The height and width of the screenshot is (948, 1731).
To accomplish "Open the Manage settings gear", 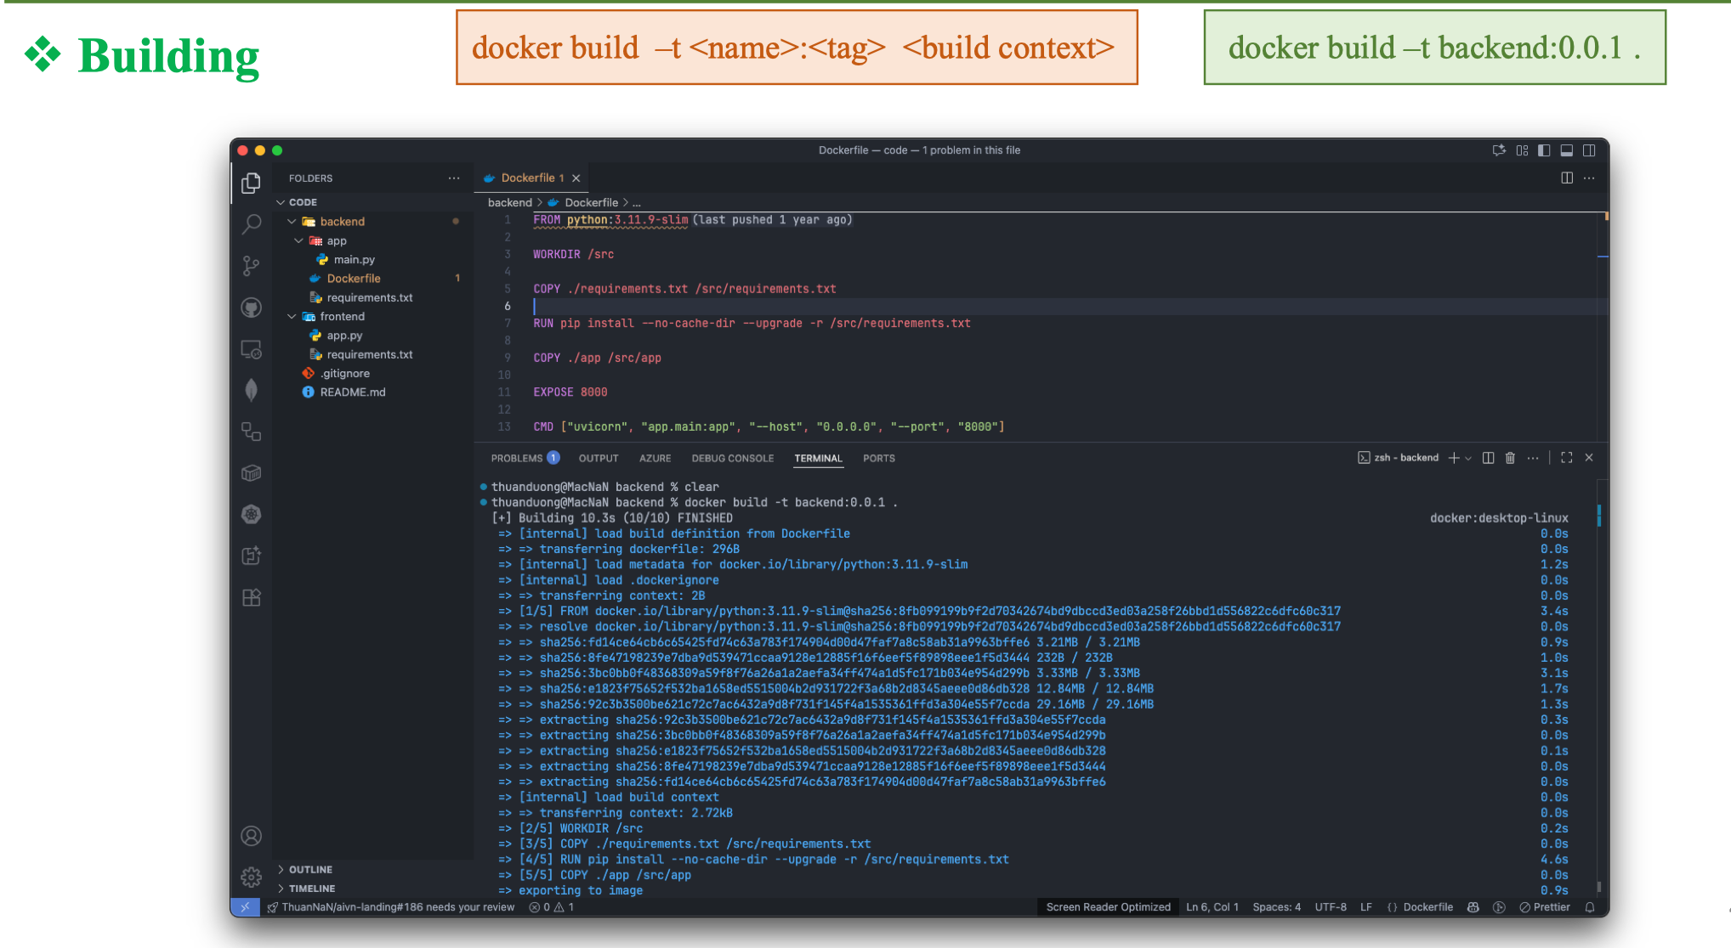I will pos(251,877).
